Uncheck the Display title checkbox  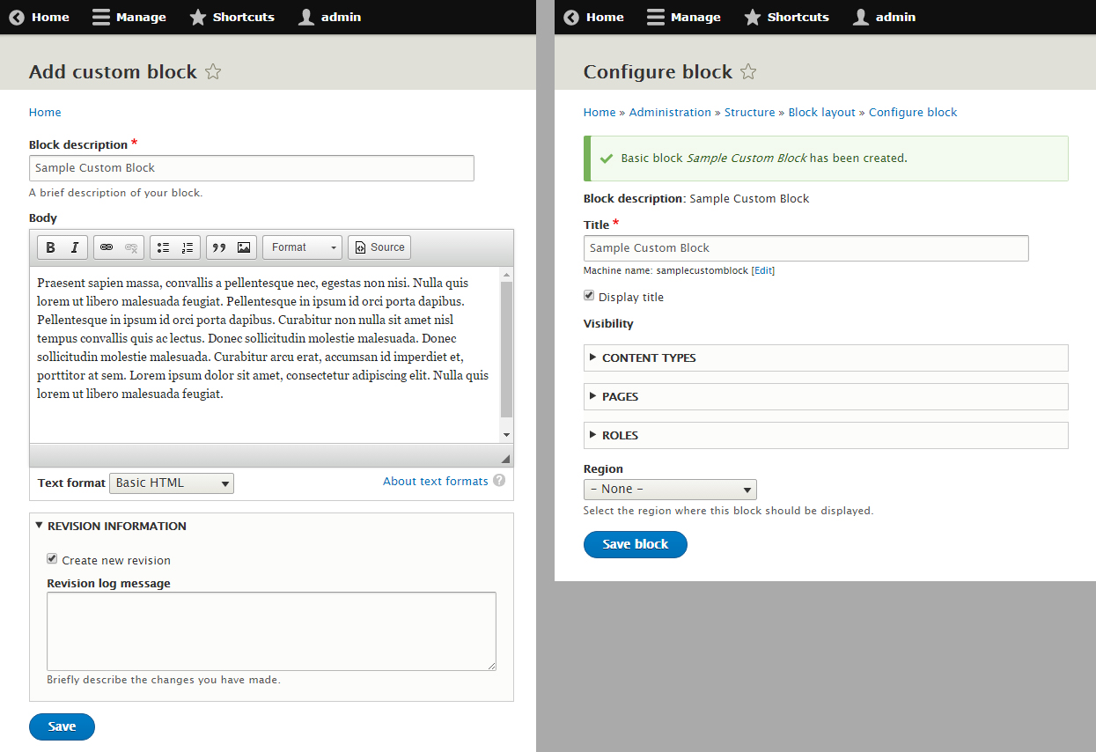point(589,295)
